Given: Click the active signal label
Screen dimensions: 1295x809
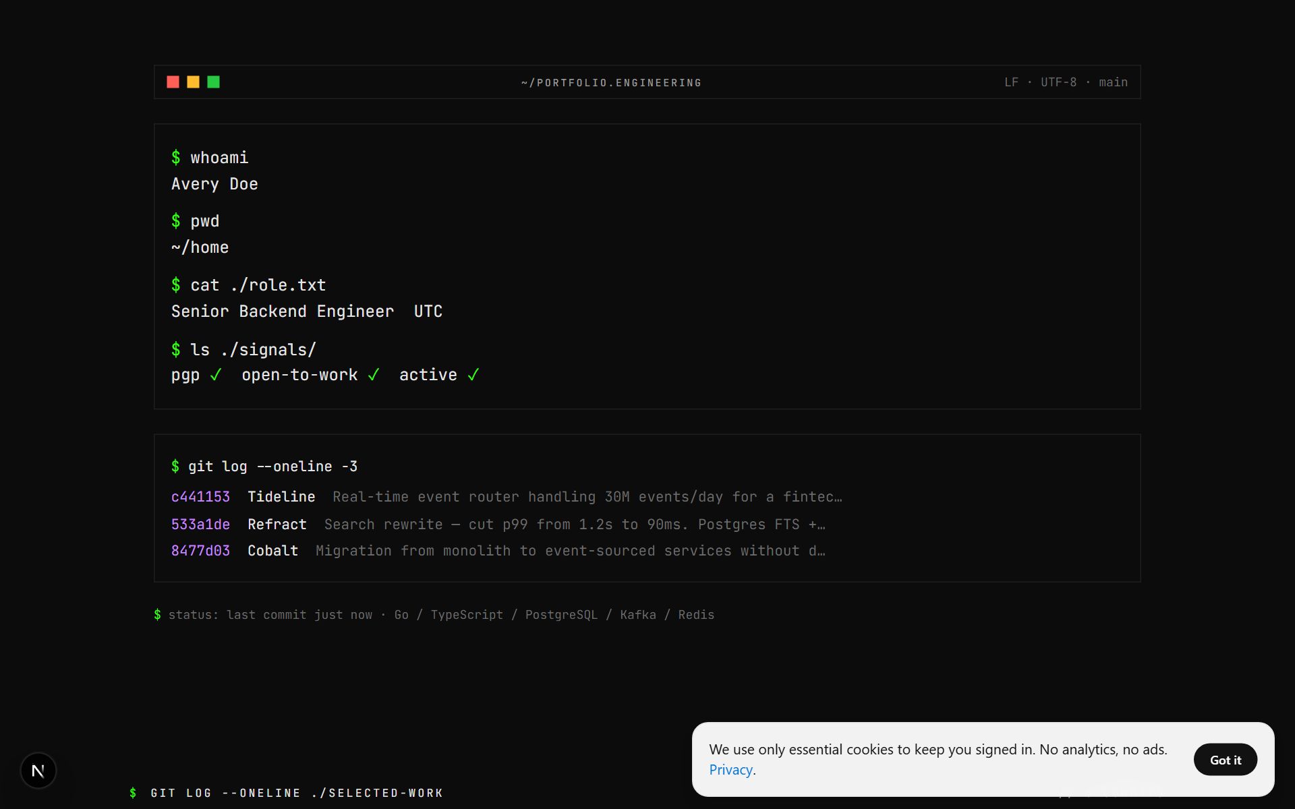Looking at the screenshot, I should pos(428,375).
